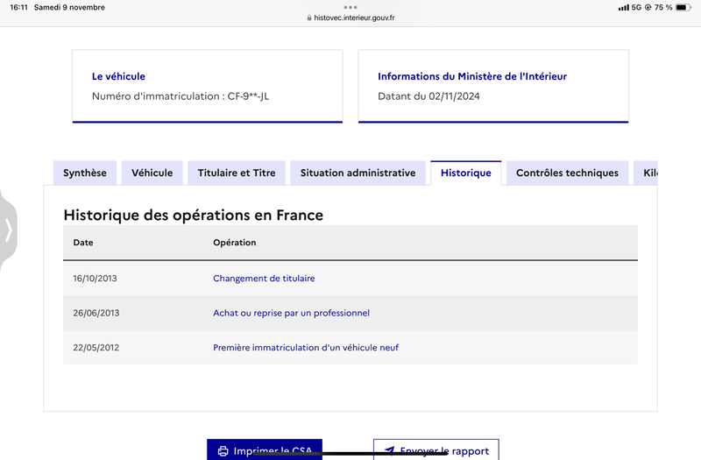The image size is (701, 460).
Task: Select the Situation administrative tab
Action: click(x=358, y=173)
